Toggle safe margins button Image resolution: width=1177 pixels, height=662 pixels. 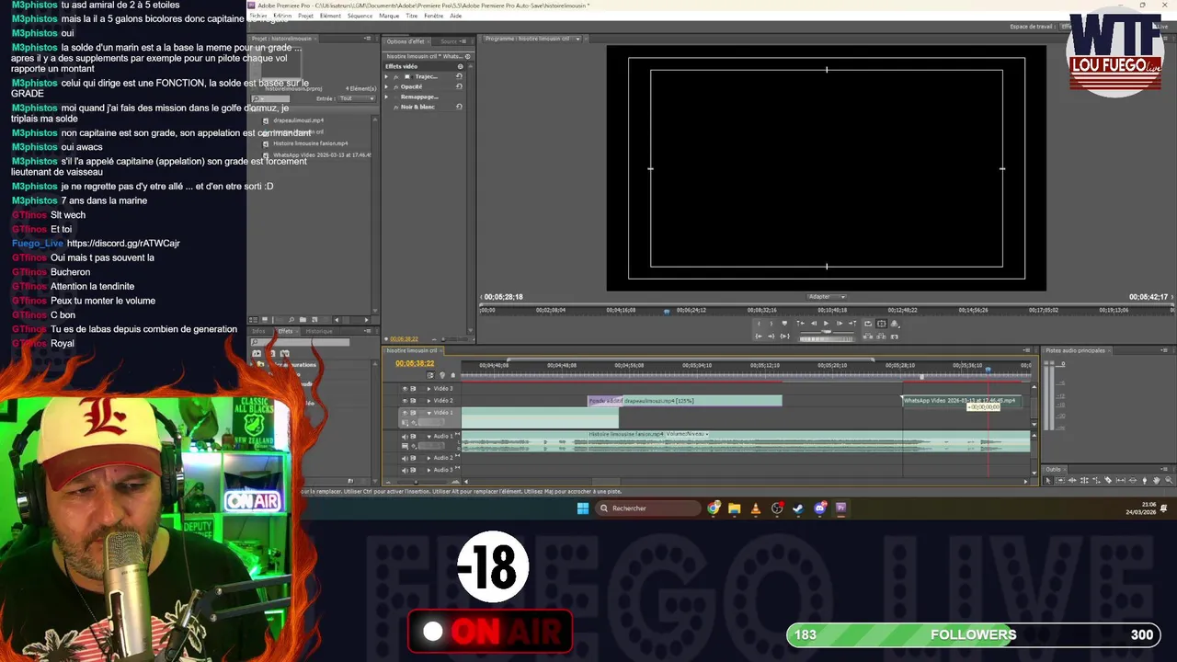882,324
